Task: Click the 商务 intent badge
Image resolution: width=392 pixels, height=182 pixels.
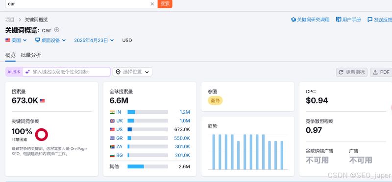Action: pos(215,101)
